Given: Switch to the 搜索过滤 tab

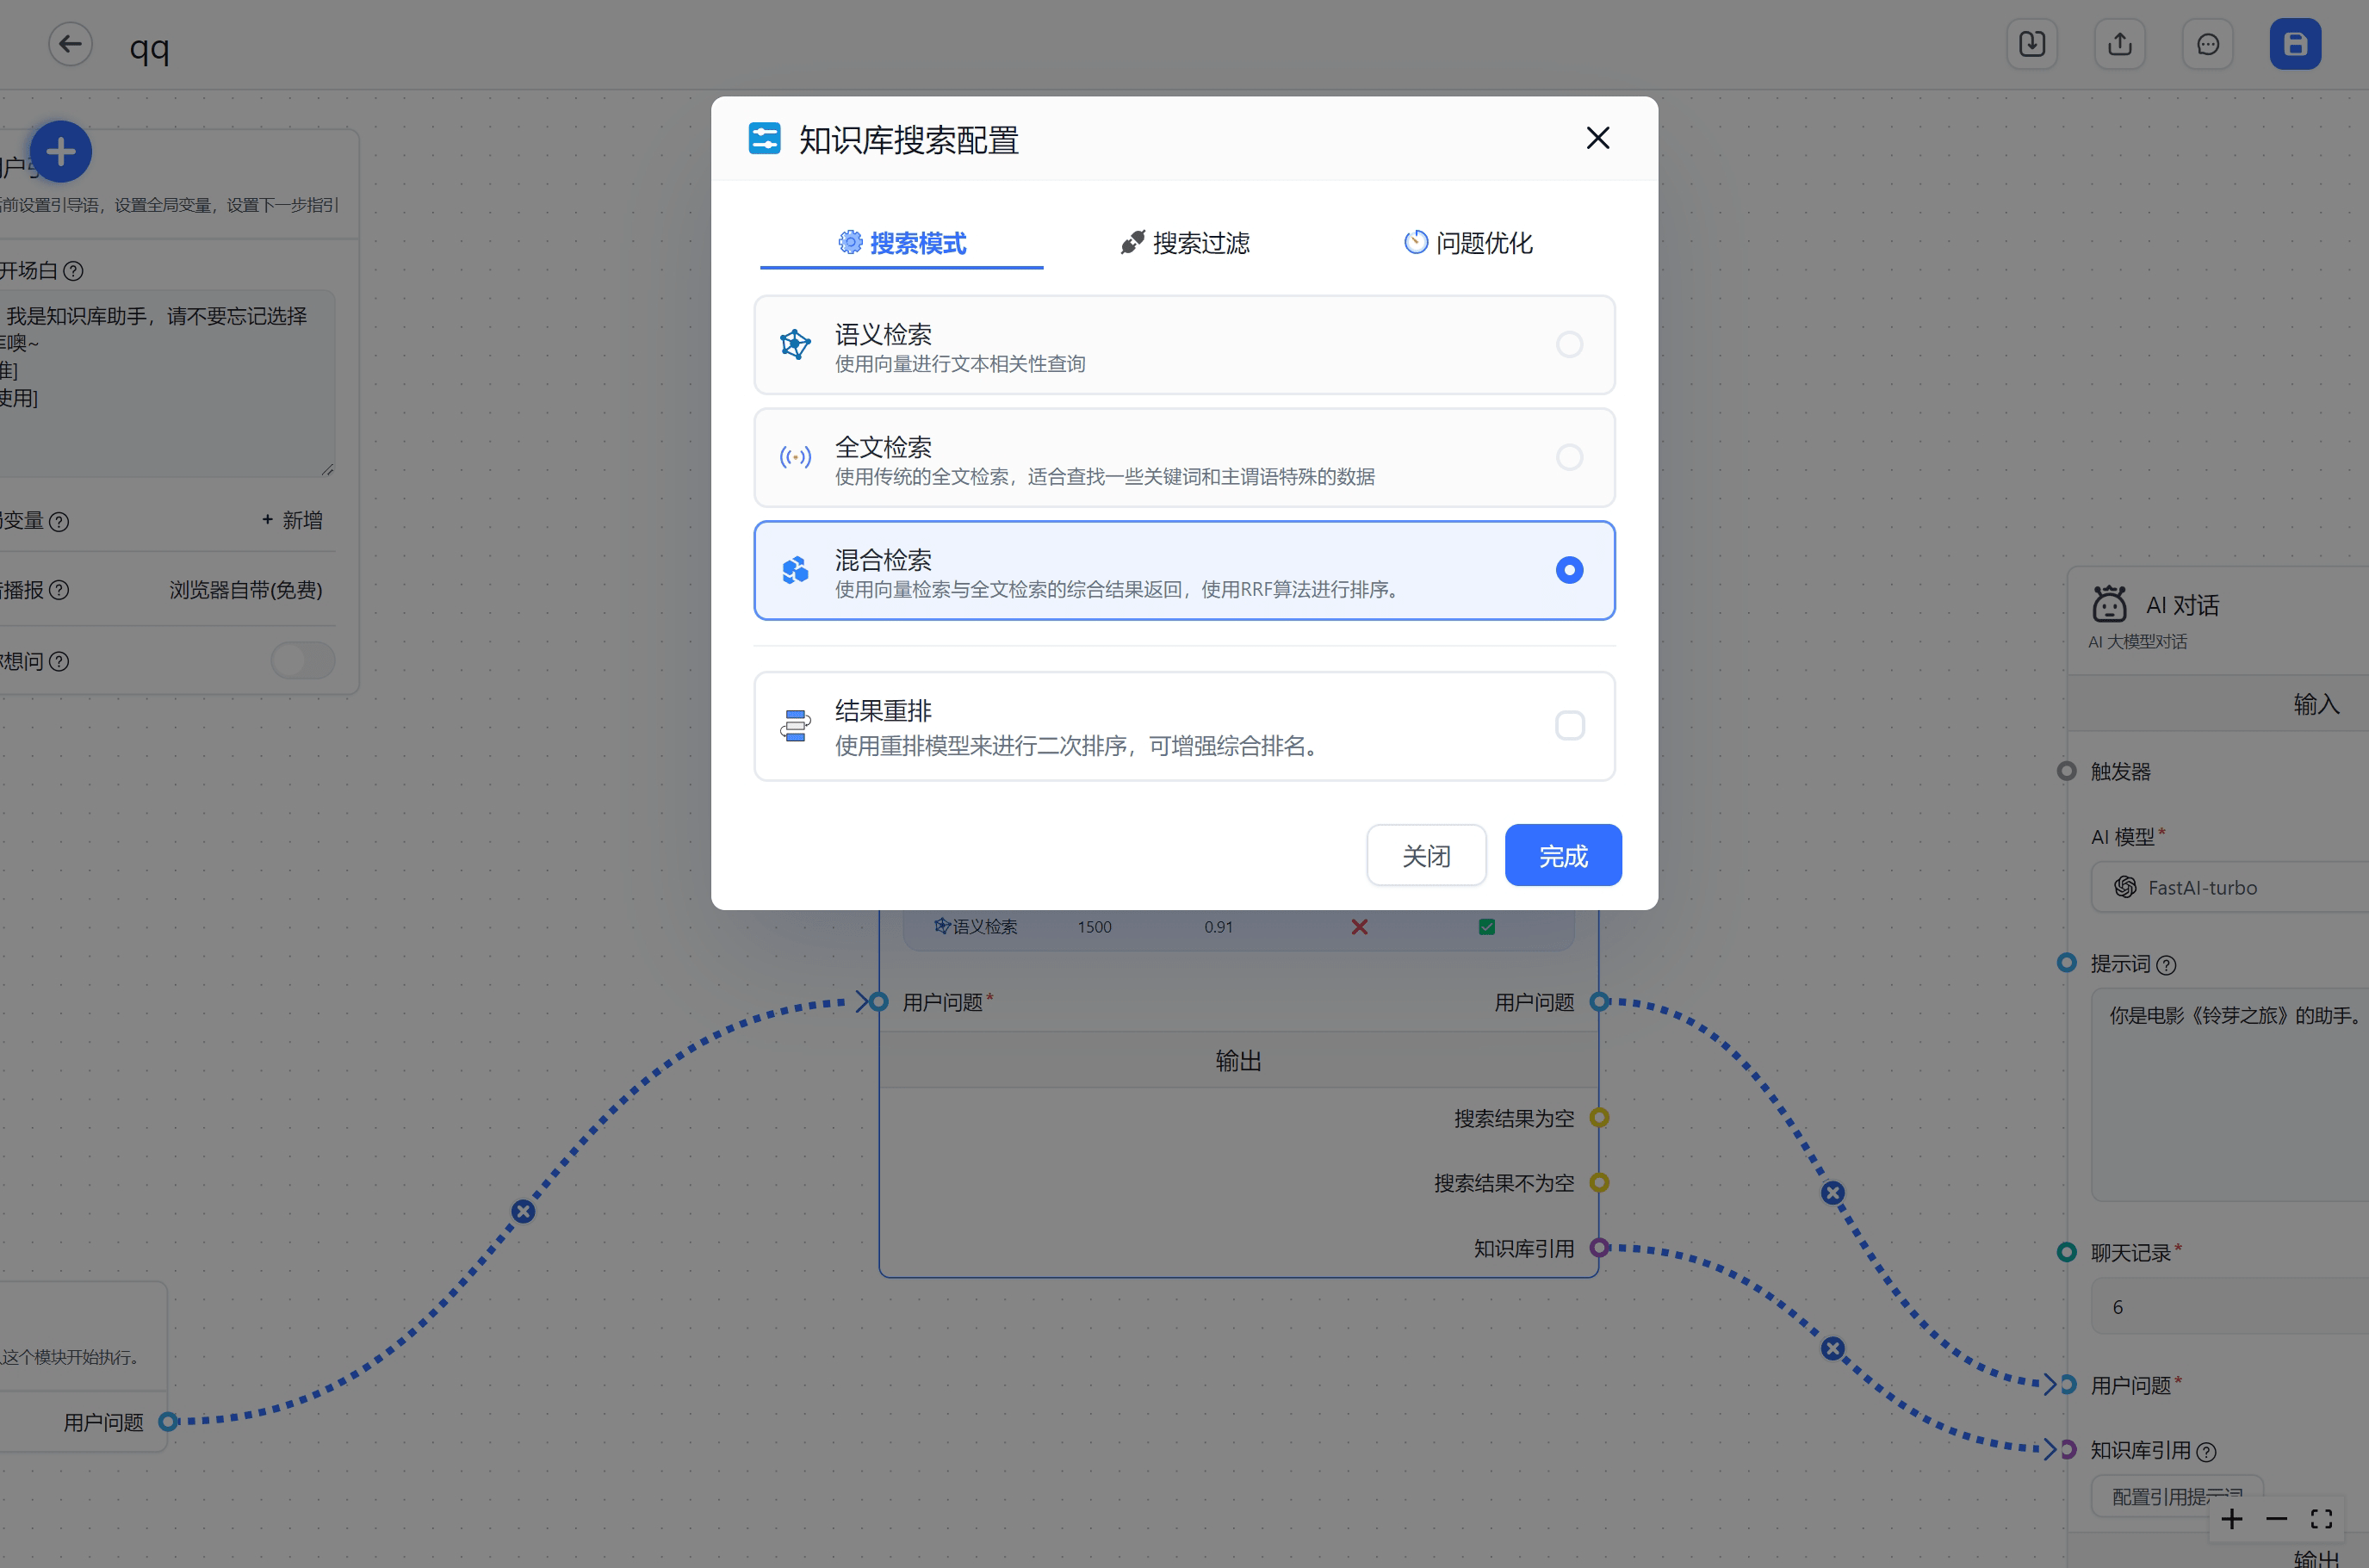Looking at the screenshot, I should coord(1185,243).
